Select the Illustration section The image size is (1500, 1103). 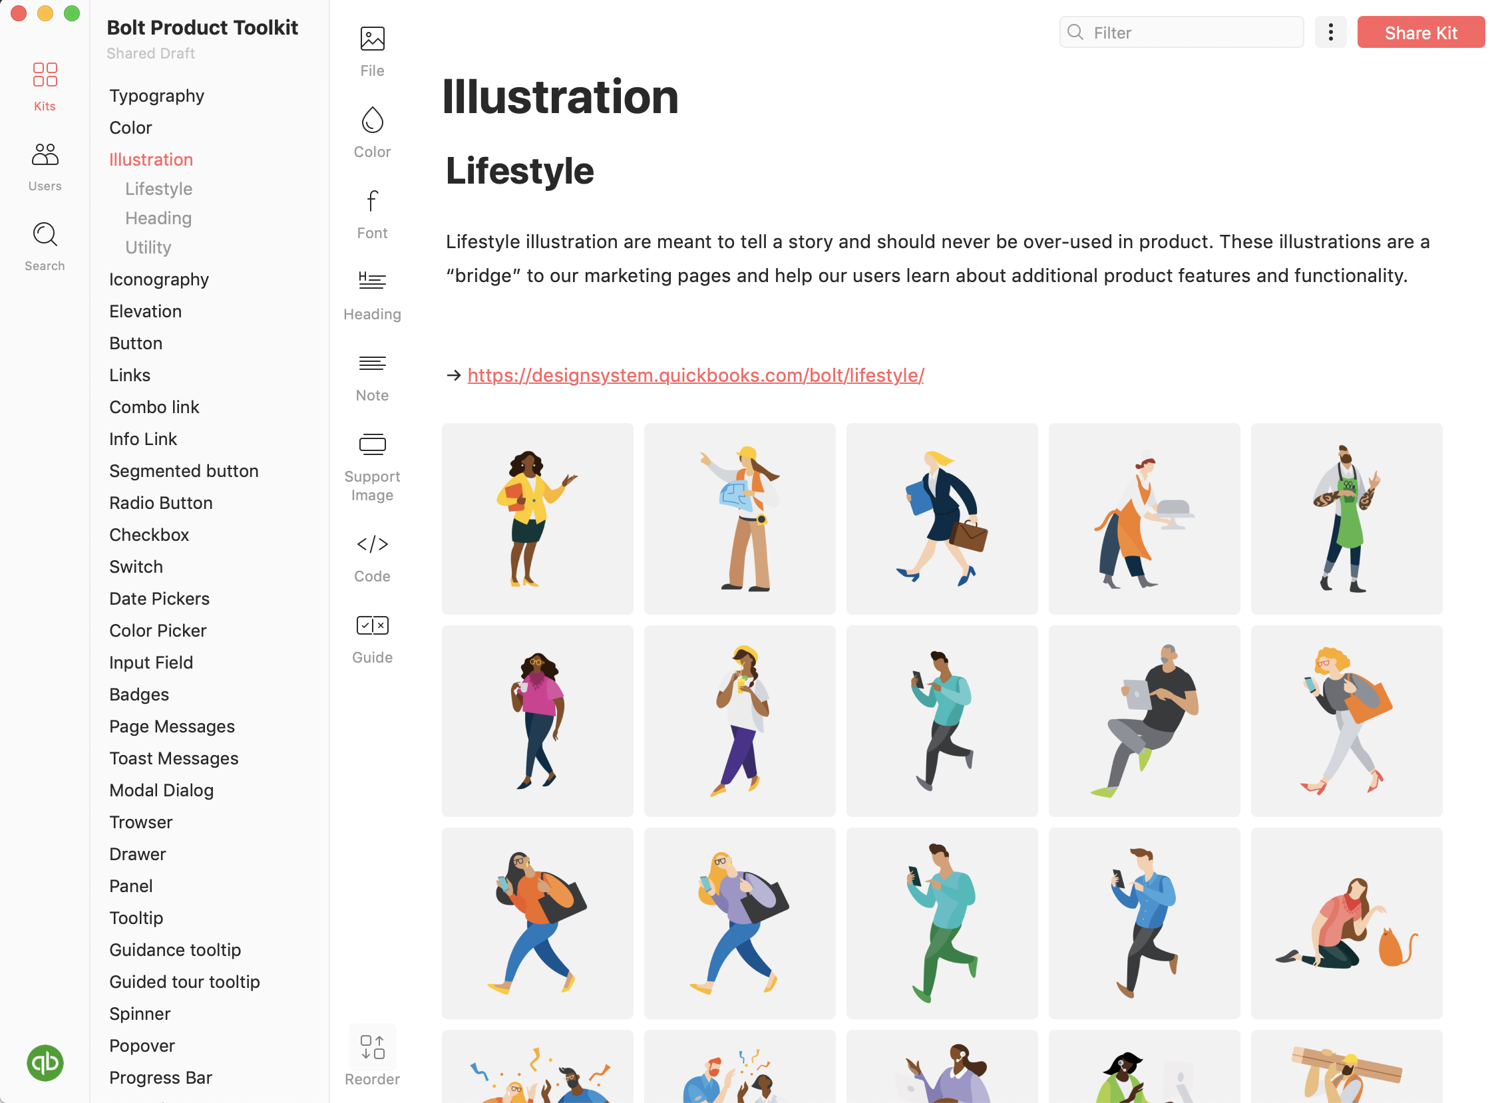tap(151, 160)
